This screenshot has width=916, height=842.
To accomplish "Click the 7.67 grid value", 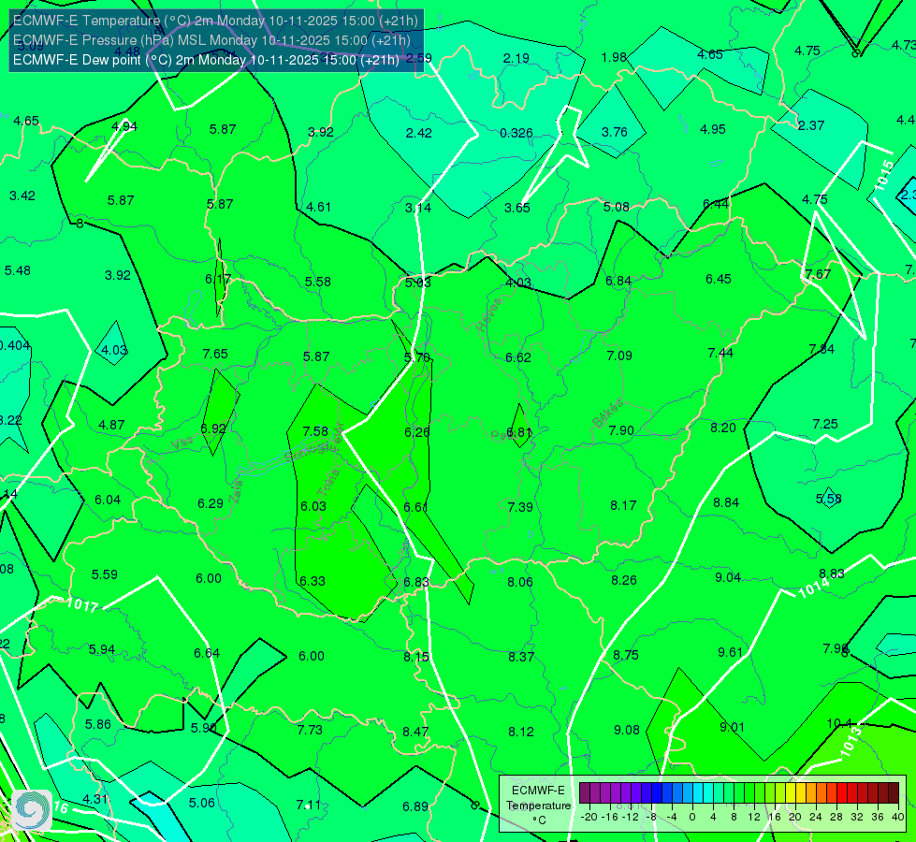I will pyautogui.click(x=817, y=274).
